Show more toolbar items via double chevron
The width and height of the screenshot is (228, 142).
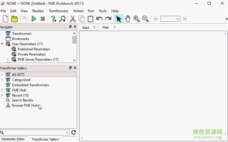click(x=226, y=19)
